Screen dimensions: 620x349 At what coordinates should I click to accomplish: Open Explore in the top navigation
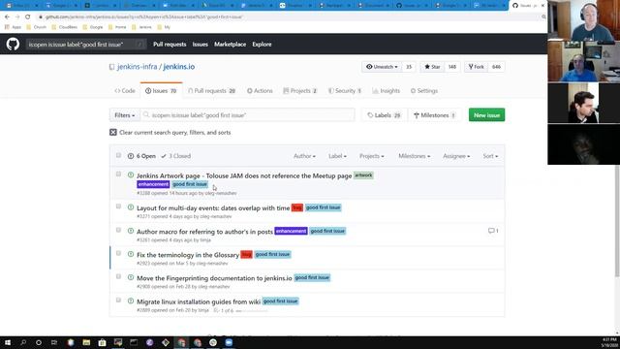tap(262, 45)
